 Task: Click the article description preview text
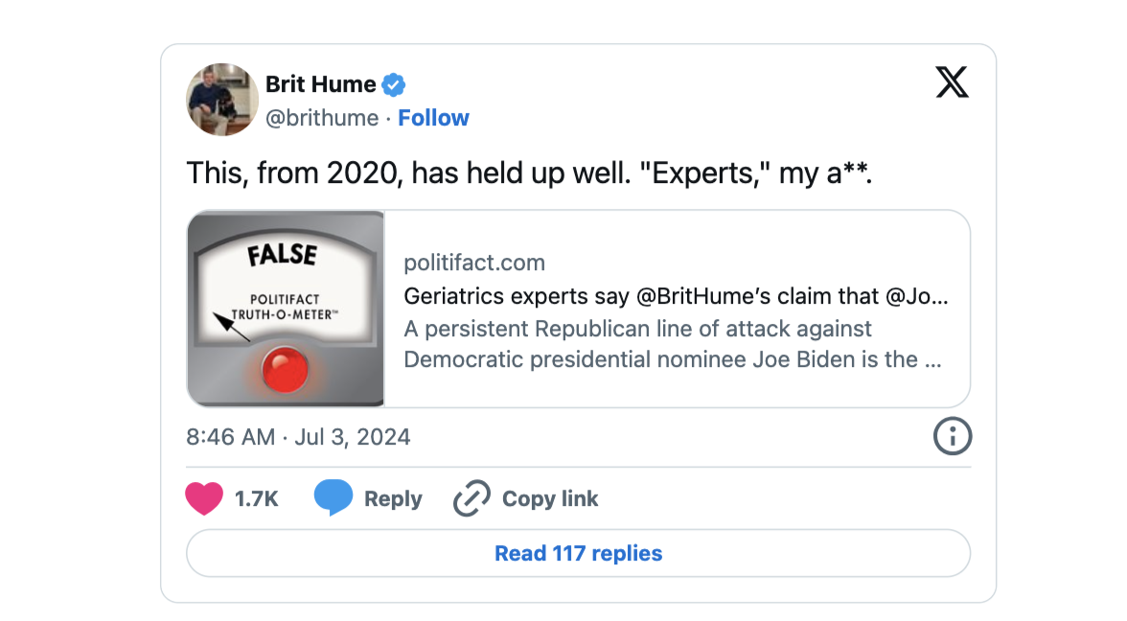tap(675, 344)
